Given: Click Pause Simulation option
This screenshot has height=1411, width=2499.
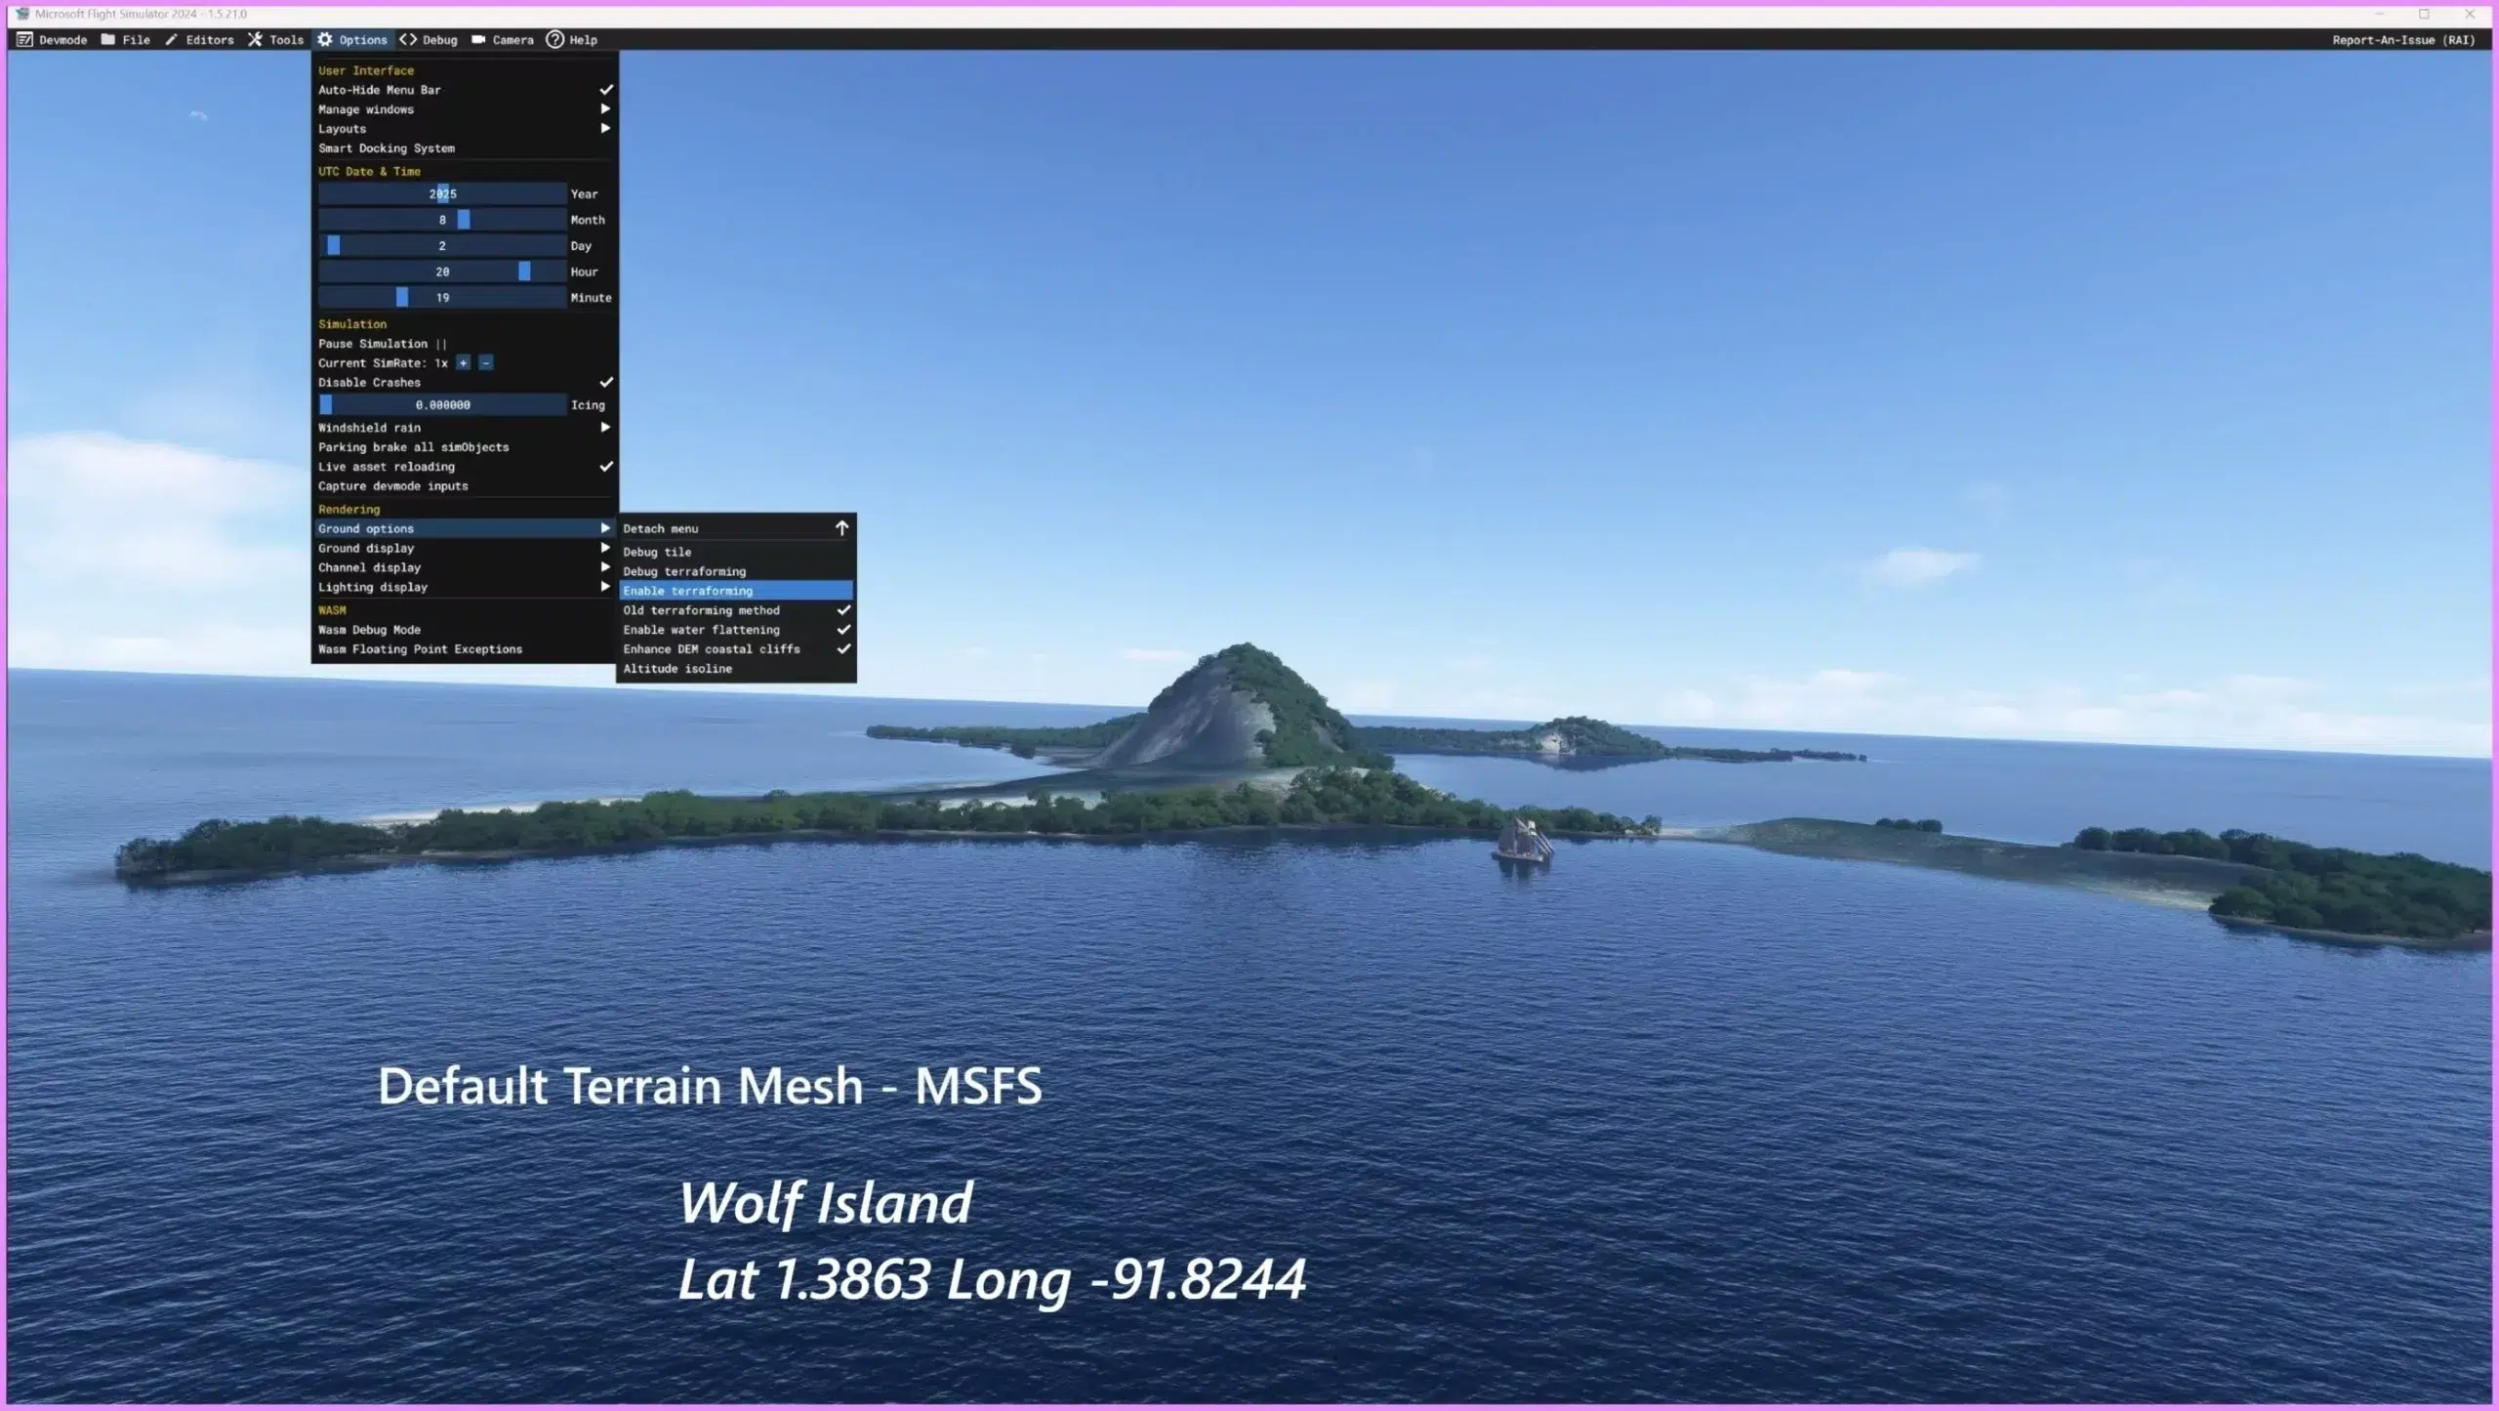Looking at the screenshot, I should pos(382,344).
